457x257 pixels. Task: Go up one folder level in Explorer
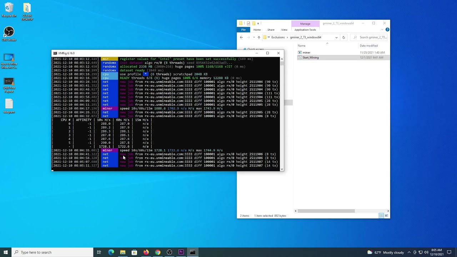259,37
